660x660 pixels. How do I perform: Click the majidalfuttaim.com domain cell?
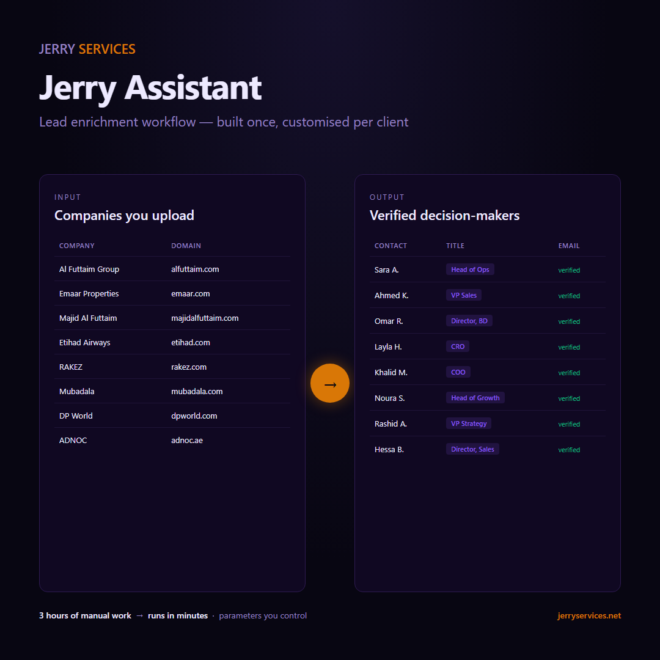pyautogui.click(x=205, y=318)
